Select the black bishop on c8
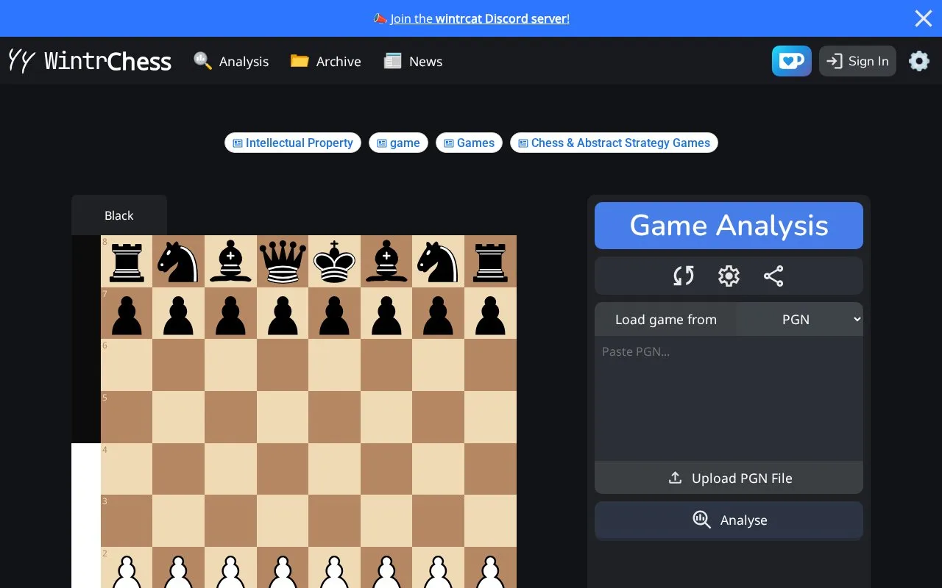This screenshot has width=942, height=588. coord(231,262)
